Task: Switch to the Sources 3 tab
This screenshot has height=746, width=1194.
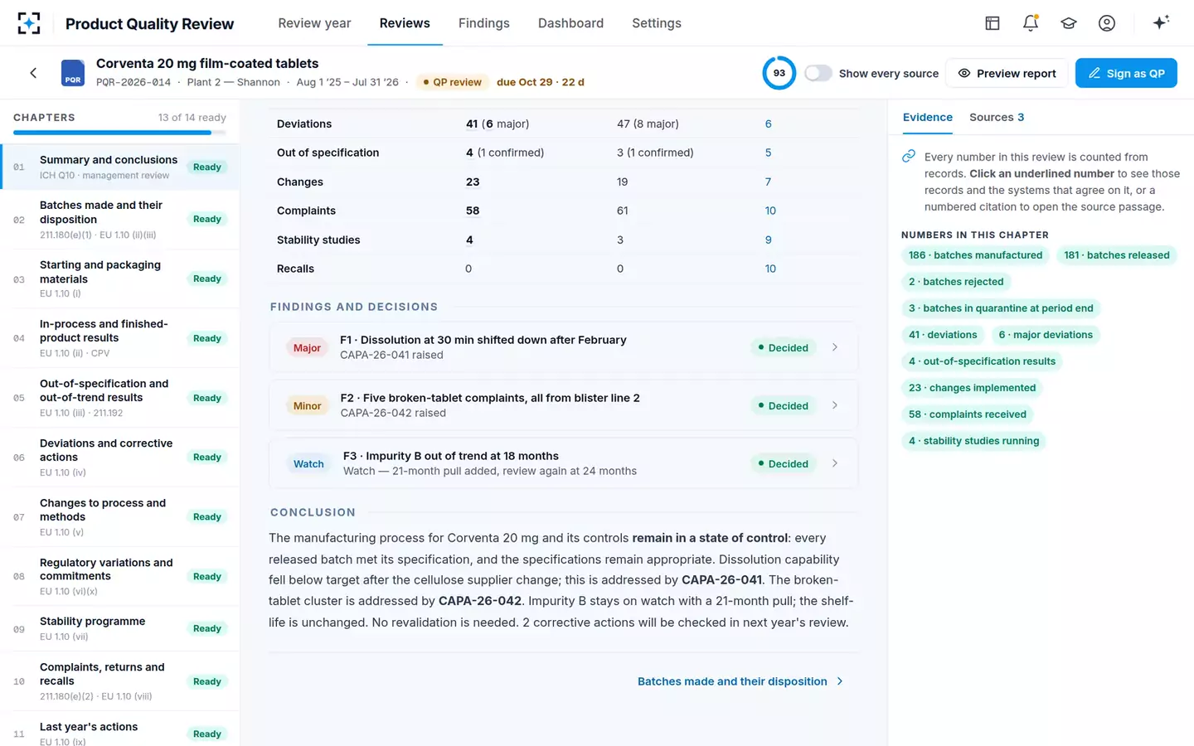Action: (997, 118)
